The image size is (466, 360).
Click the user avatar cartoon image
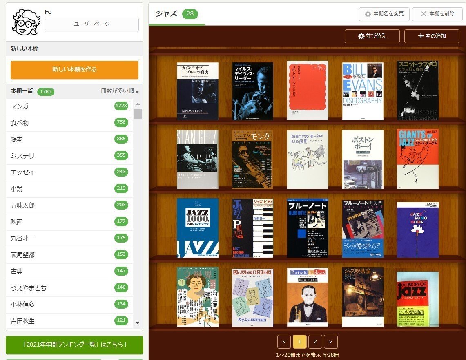click(26, 22)
